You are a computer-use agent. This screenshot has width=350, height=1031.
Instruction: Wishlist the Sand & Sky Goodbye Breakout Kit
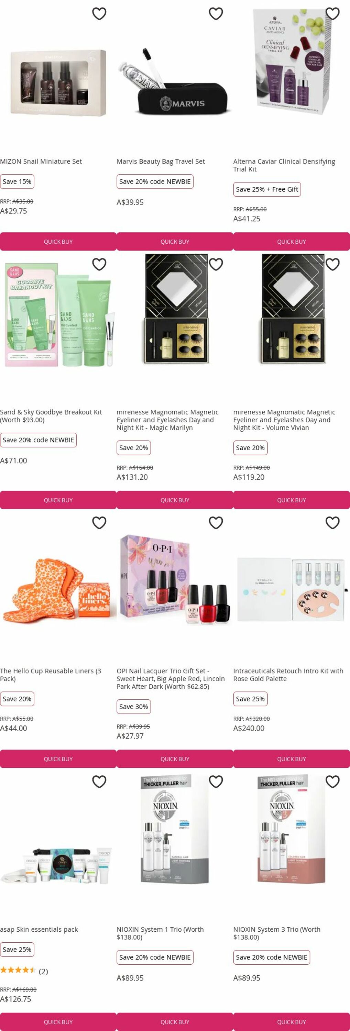(99, 264)
